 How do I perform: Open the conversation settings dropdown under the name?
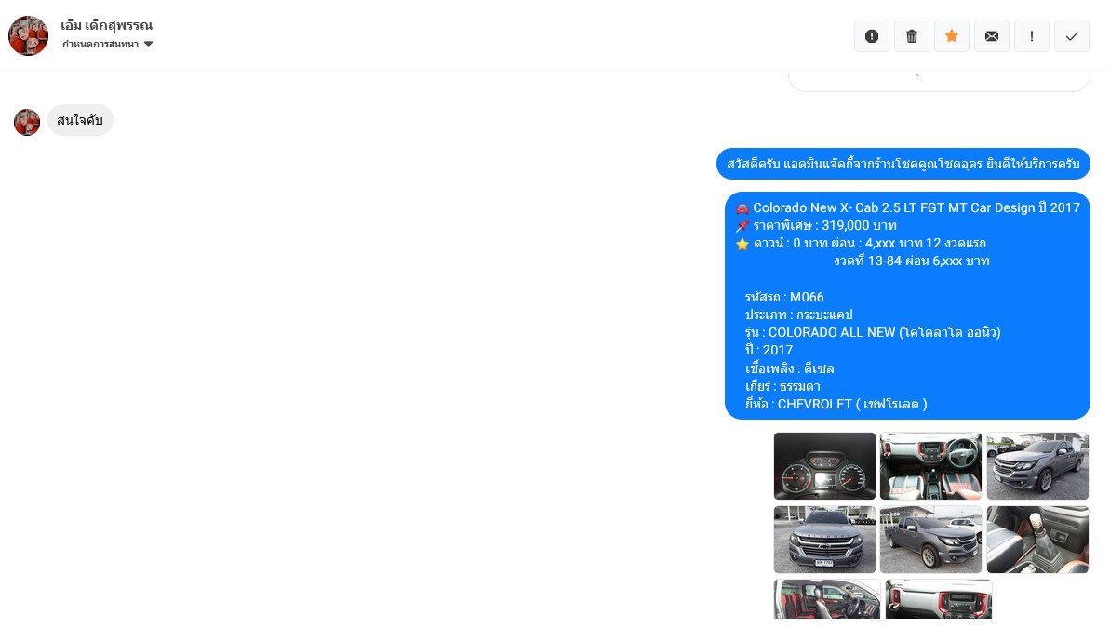click(x=108, y=44)
